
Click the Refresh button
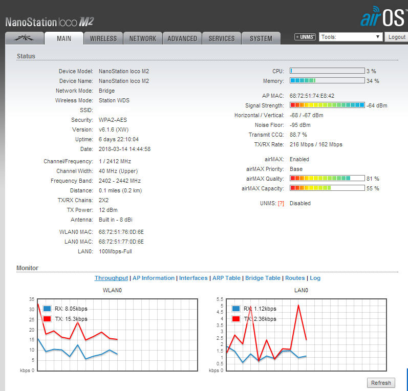click(x=381, y=383)
